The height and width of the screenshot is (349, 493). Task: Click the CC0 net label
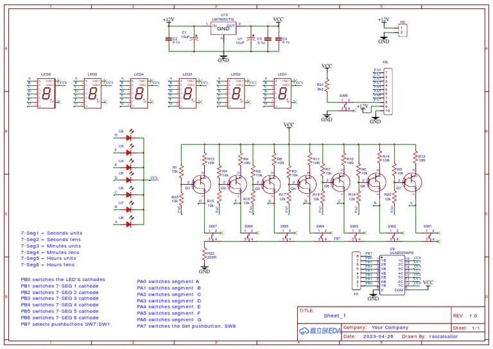pyautogui.click(x=154, y=178)
